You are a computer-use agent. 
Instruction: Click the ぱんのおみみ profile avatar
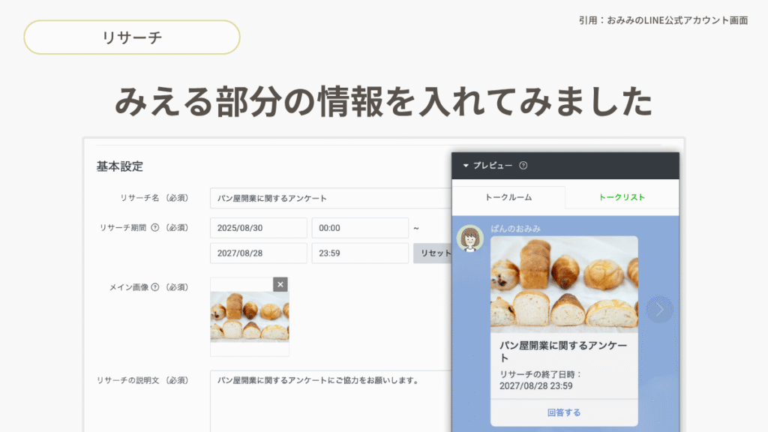pyautogui.click(x=470, y=239)
